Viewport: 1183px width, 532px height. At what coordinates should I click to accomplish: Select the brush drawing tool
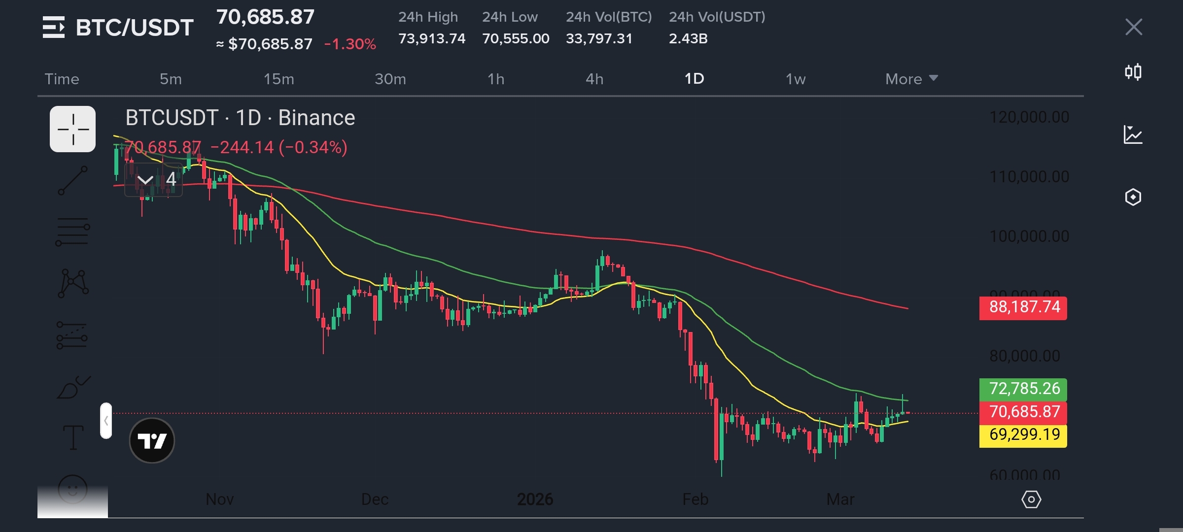click(73, 388)
